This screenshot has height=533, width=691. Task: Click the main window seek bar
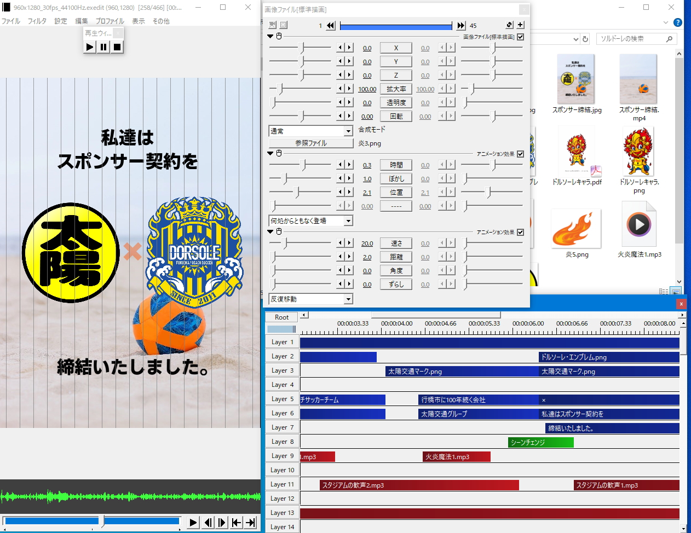(92, 521)
